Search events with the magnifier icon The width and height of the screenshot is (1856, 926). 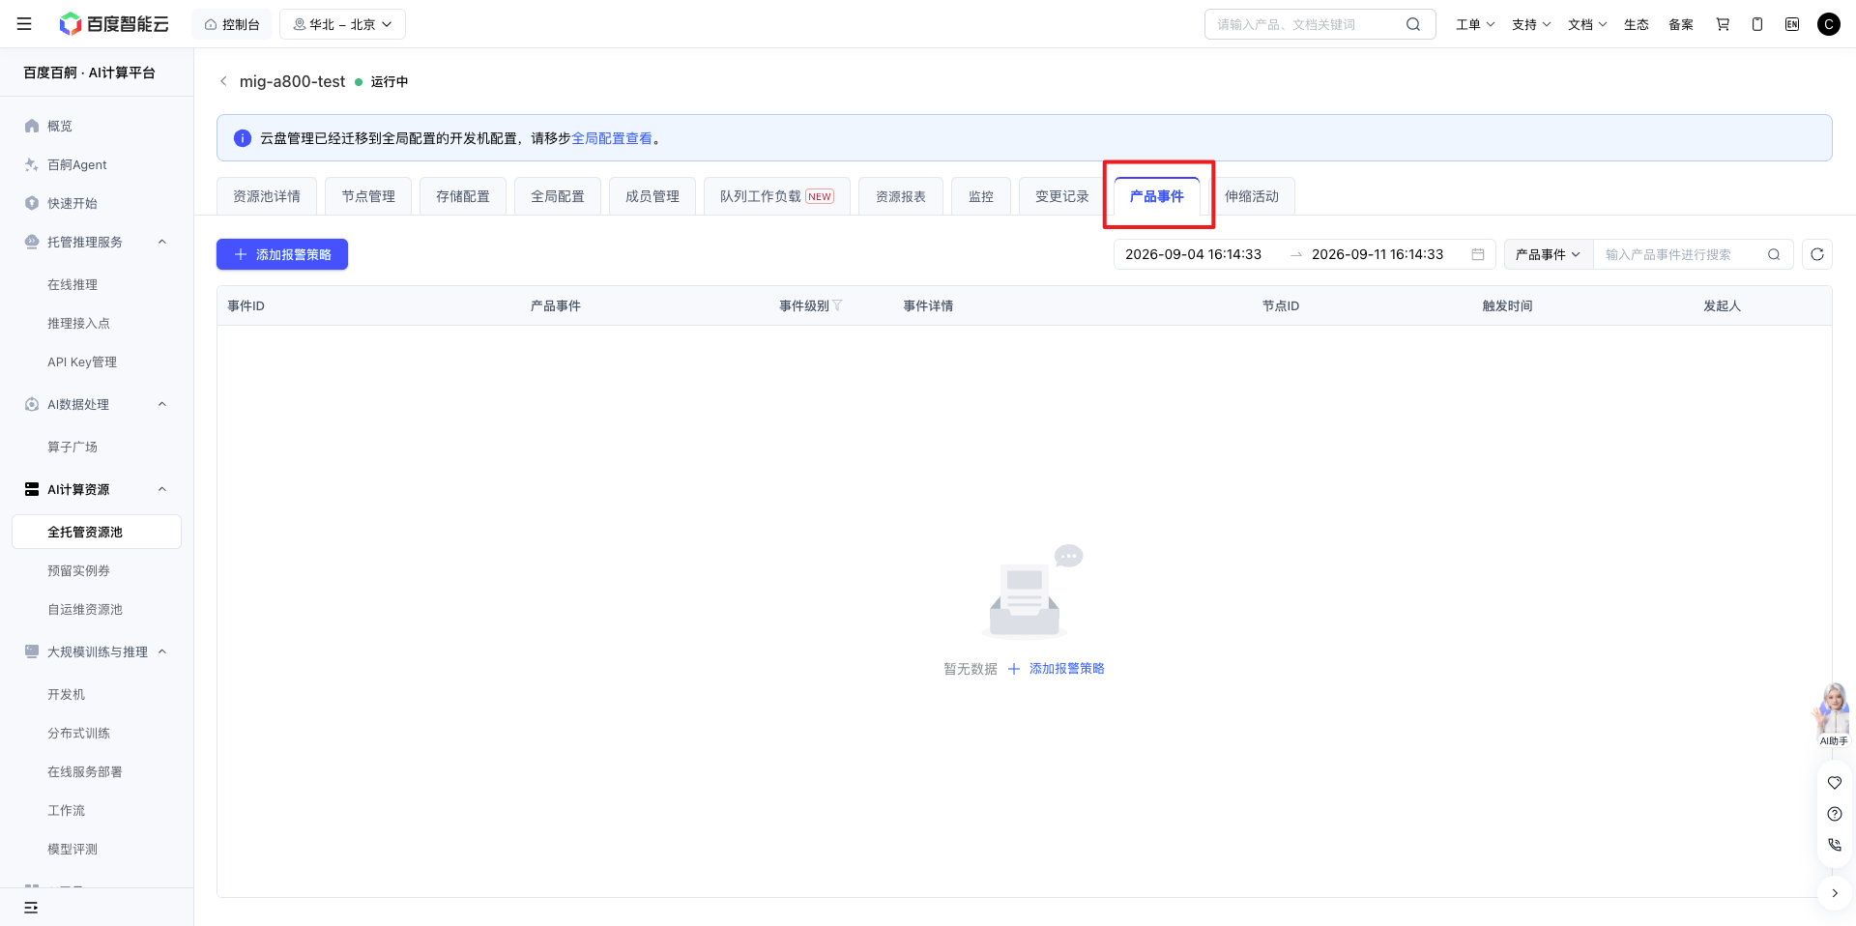(x=1774, y=254)
